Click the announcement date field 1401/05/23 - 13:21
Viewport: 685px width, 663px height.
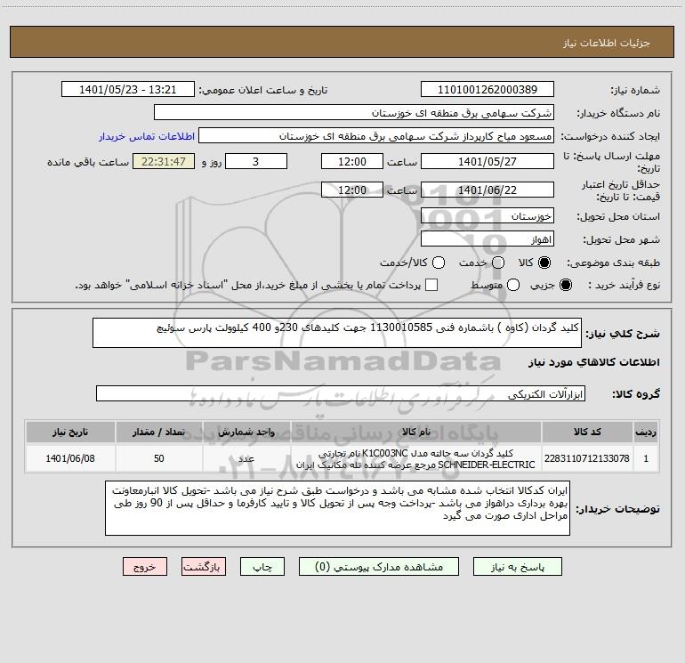[127, 90]
